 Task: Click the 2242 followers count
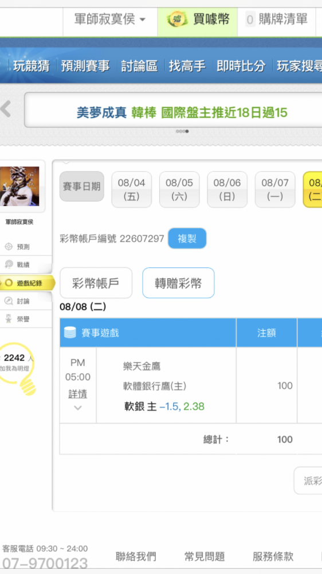click(14, 358)
